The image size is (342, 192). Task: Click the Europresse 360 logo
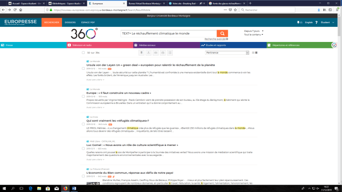(x=84, y=33)
